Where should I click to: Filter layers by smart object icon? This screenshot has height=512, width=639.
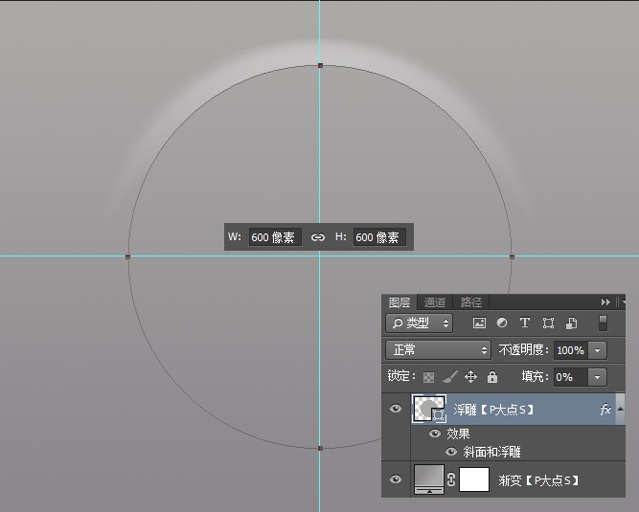point(571,323)
